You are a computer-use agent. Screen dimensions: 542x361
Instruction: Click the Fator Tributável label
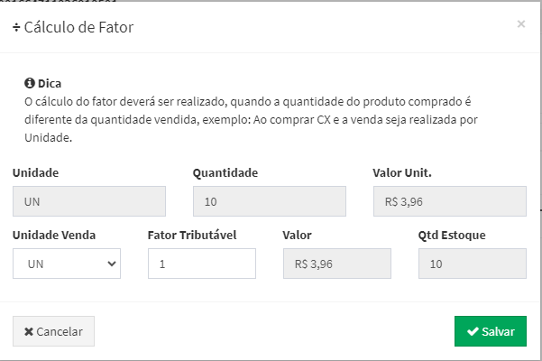point(191,236)
